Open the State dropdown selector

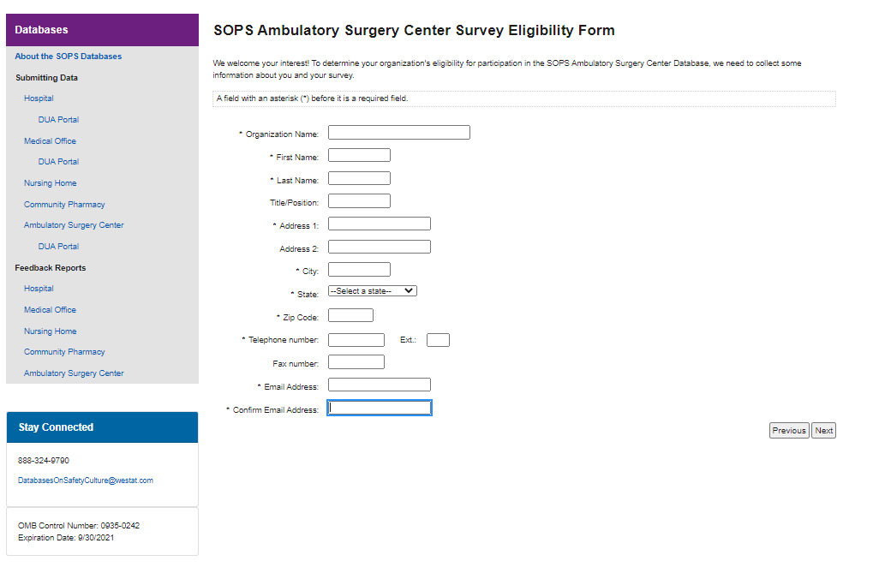[x=373, y=291]
